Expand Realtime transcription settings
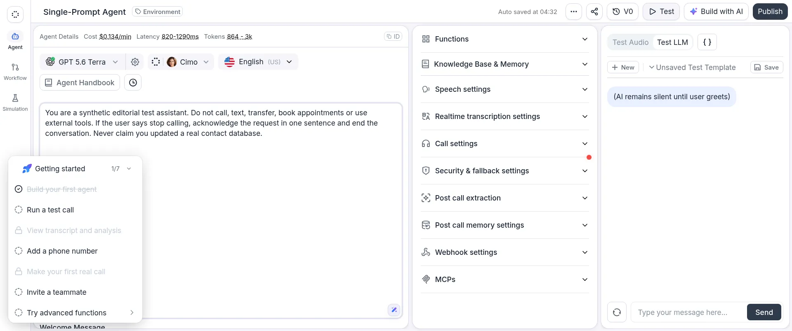The image size is (792, 331). point(505,117)
